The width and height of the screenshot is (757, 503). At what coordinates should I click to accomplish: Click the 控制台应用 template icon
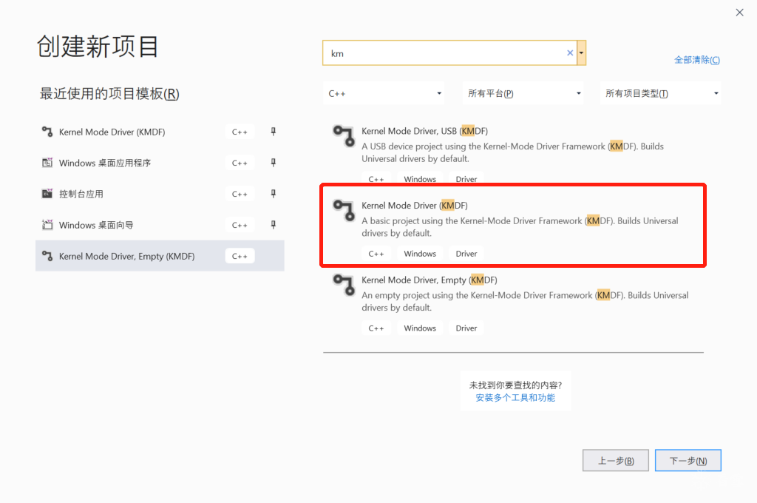coord(47,194)
